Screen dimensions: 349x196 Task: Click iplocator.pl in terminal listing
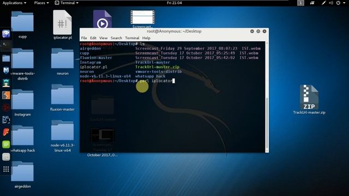[93, 67]
